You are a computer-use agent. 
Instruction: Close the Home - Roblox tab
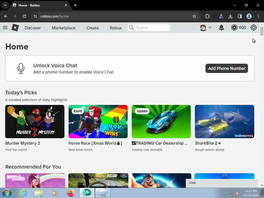66,5
